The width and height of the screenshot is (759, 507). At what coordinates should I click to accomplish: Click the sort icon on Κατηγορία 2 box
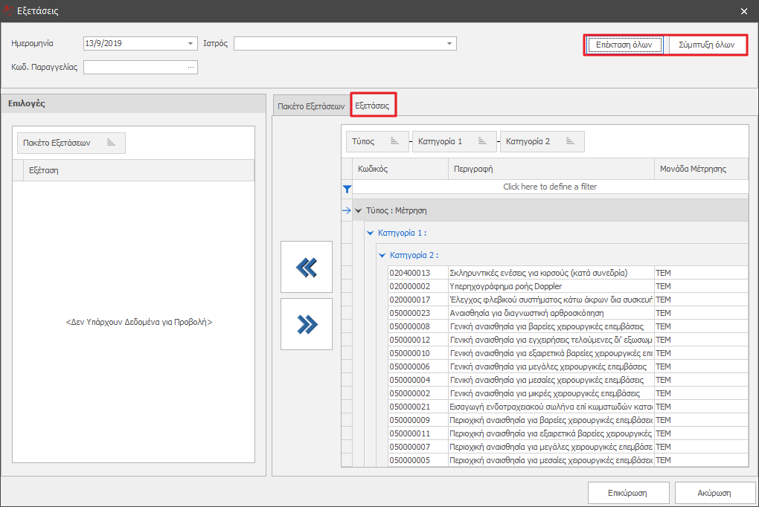[570, 141]
